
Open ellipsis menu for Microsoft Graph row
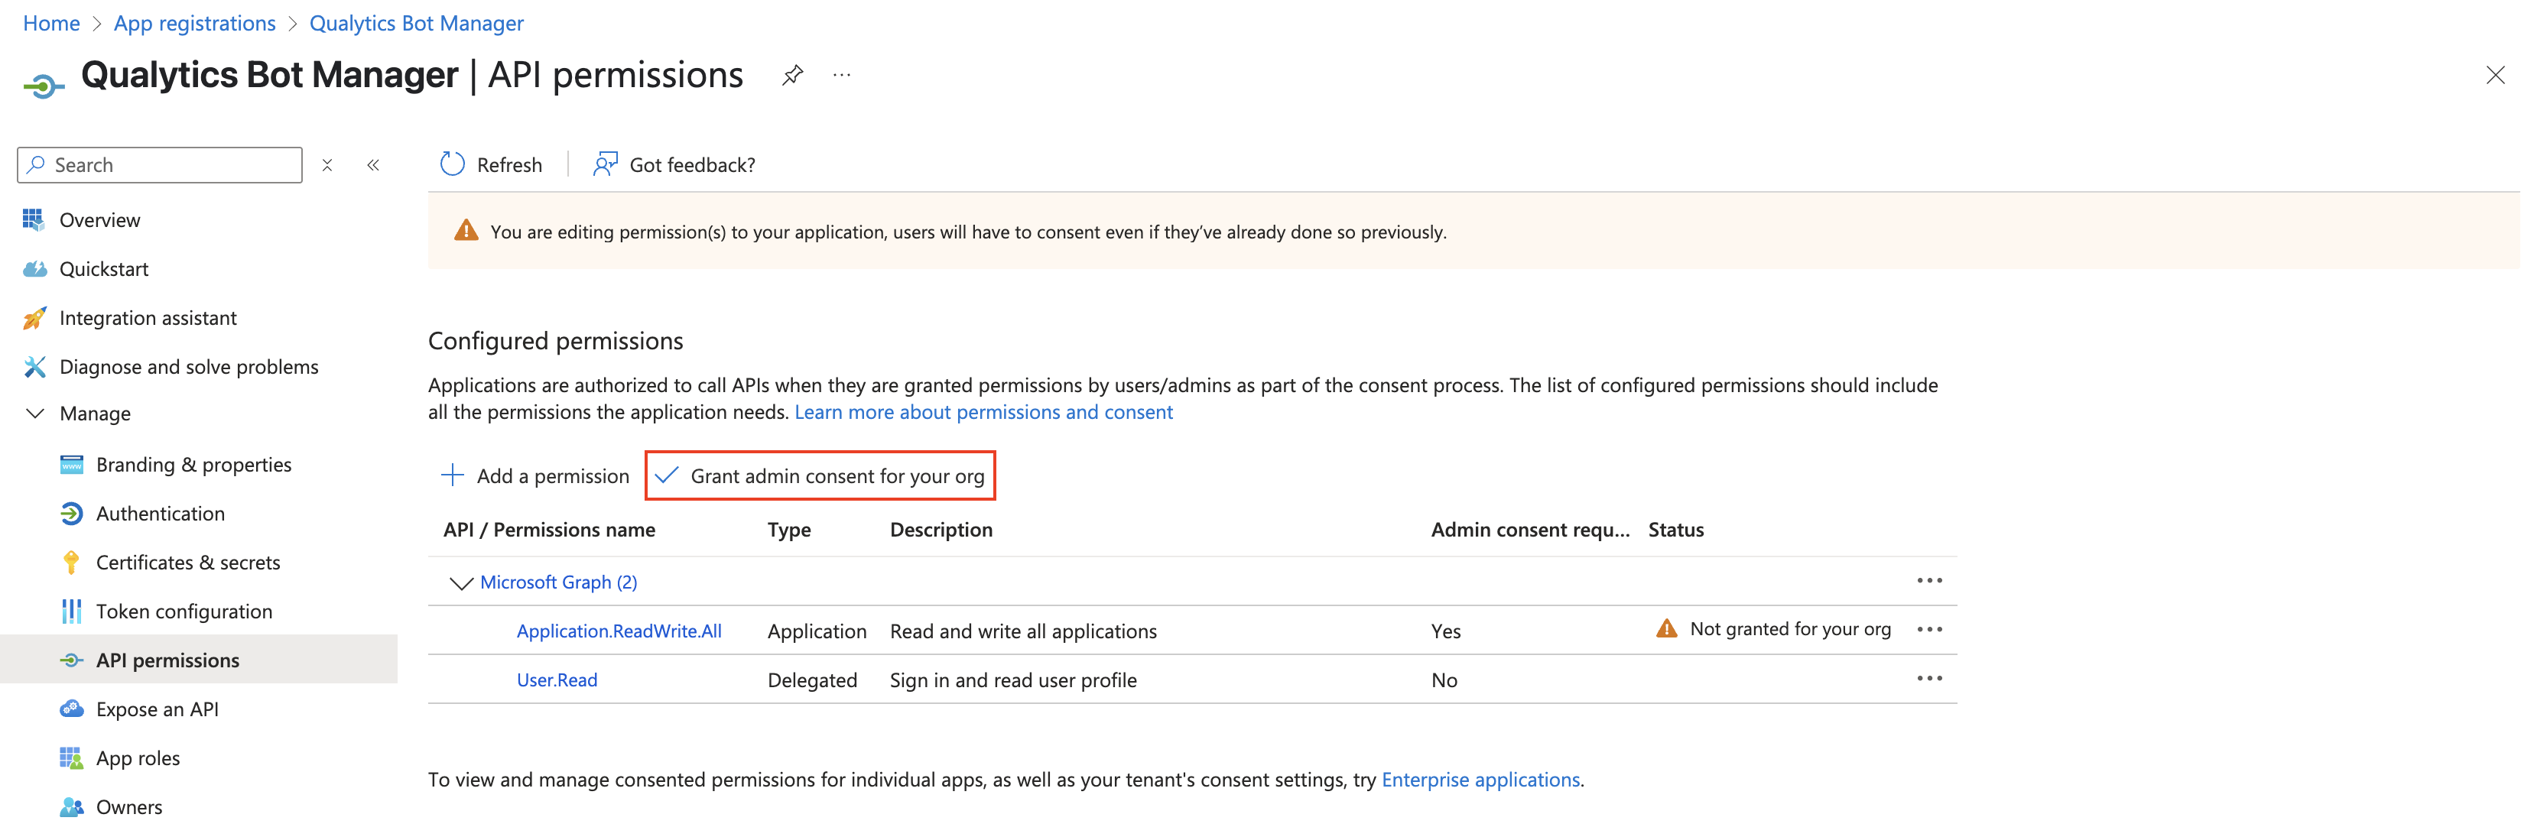(x=1928, y=580)
